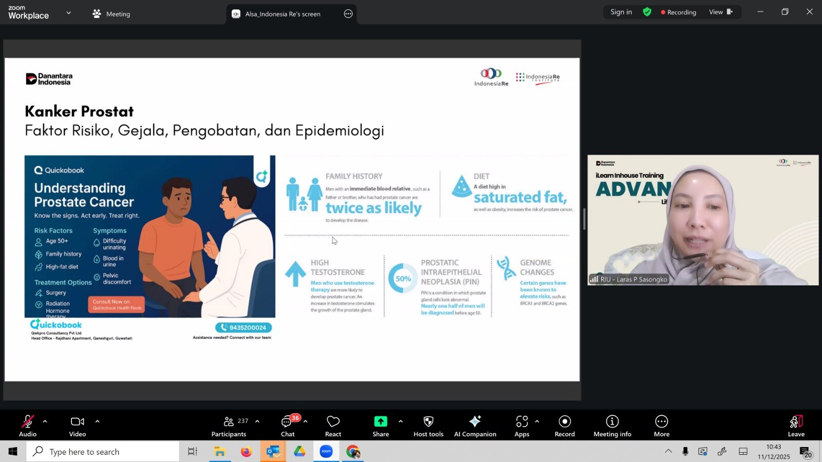The width and height of the screenshot is (822, 462).
Task: Expand the Zoom Workplace dropdown chevron
Action: point(69,13)
